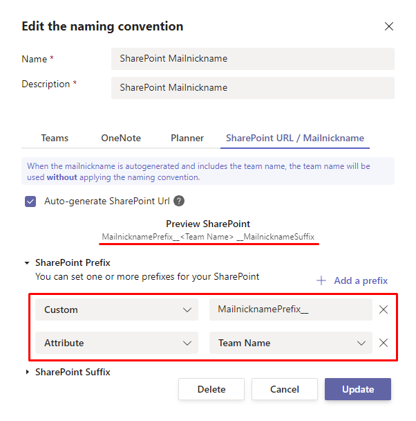The width and height of the screenshot is (416, 421).
Task: Click the Name input field
Action: coord(253,59)
